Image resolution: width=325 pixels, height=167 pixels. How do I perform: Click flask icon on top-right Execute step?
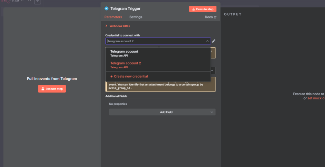click(x=193, y=9)
